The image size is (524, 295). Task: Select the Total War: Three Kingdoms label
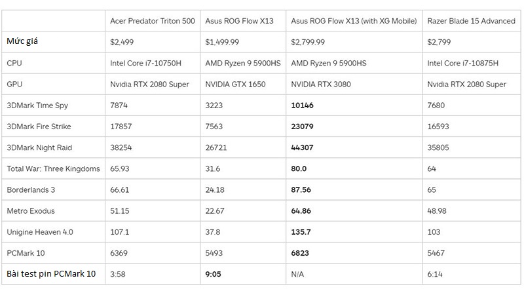point(53,168)
